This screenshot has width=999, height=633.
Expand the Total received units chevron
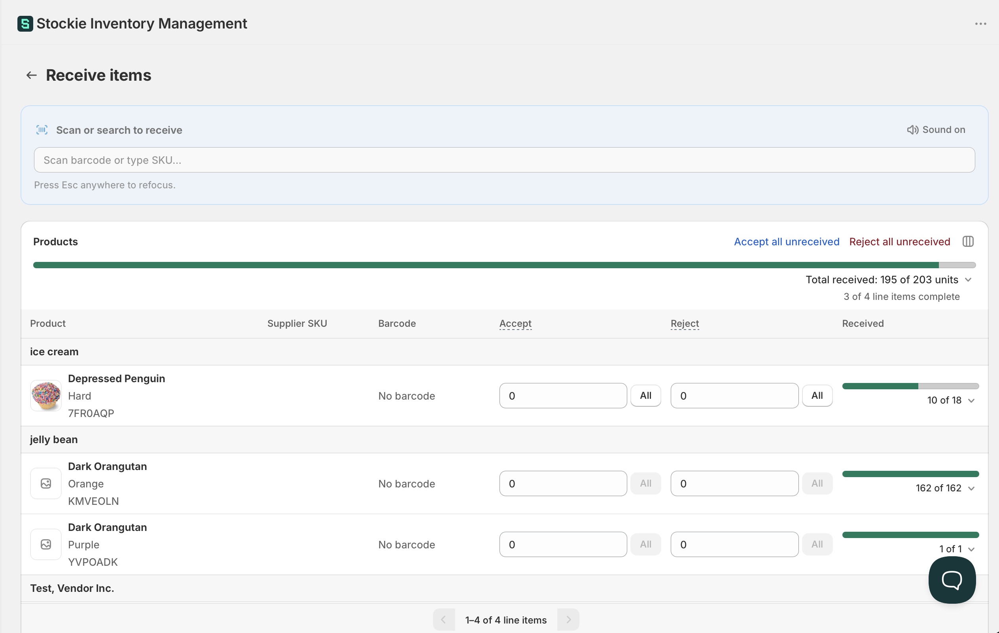coord(968,280)
